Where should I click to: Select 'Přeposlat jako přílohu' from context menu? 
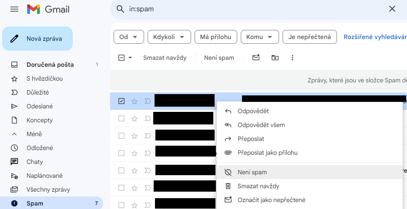pyautogui.click(x=267, y=153)
